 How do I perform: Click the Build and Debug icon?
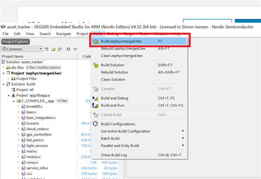pos(96,98)
